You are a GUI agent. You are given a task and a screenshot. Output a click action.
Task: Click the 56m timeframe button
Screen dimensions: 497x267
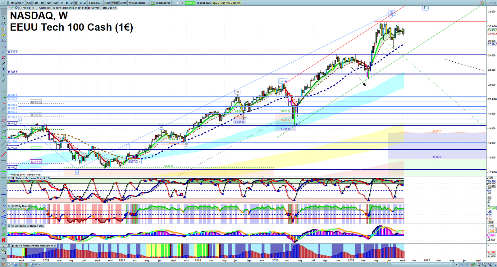pyautogui.click(x=56, y=3)
